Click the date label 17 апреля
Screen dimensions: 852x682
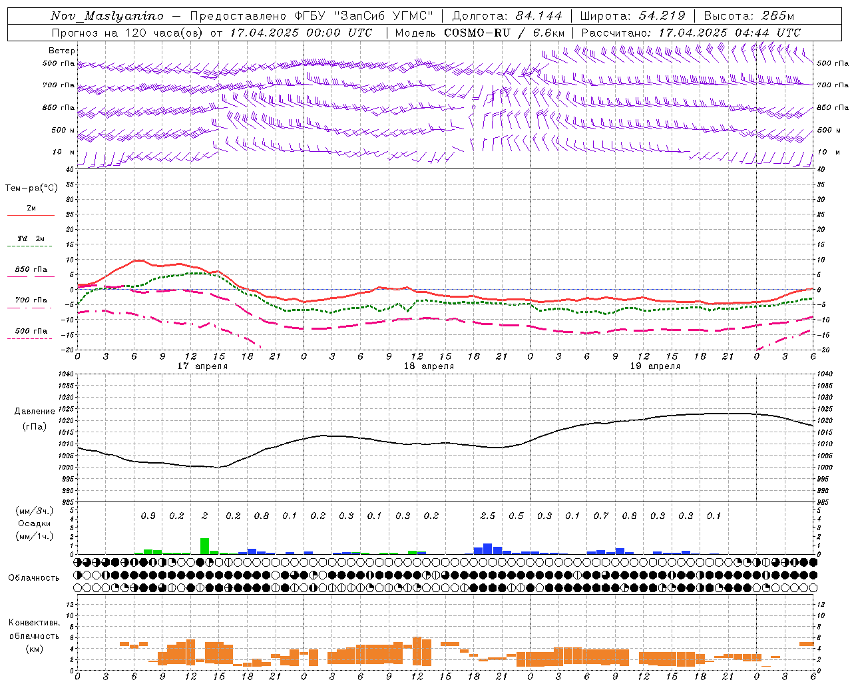(202, 366)
